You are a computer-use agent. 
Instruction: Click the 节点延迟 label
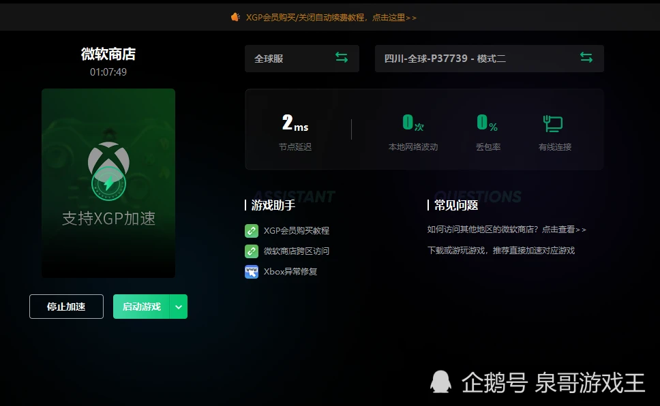click(x=295, y=147)
